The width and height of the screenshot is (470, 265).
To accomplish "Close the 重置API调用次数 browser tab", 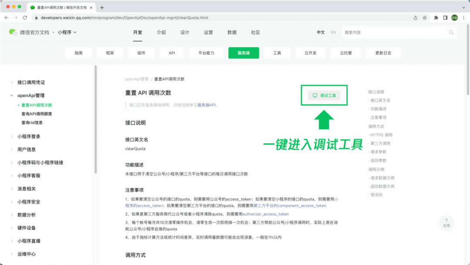I will (x=91, y=7).
